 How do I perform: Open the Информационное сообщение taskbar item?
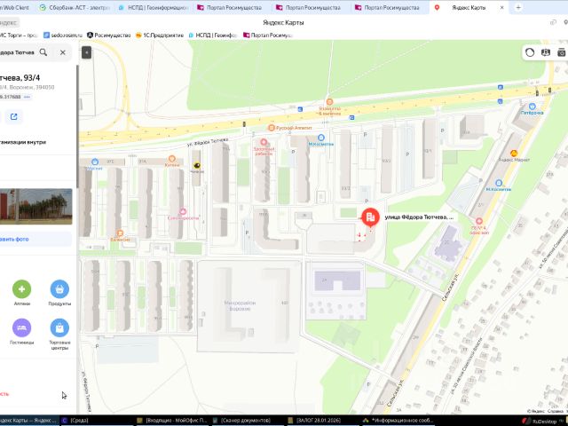pos(398,420)
